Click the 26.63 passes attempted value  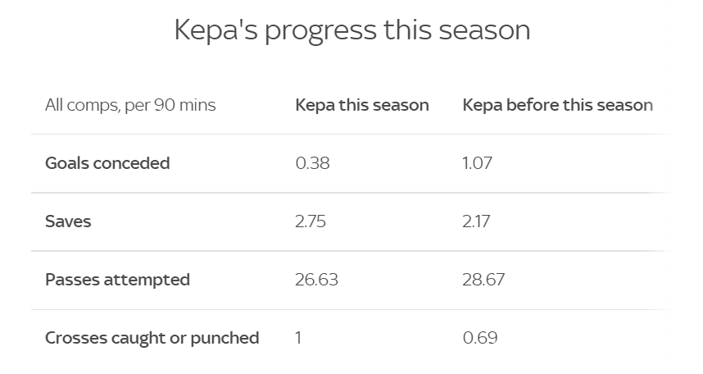pos(316,280)
